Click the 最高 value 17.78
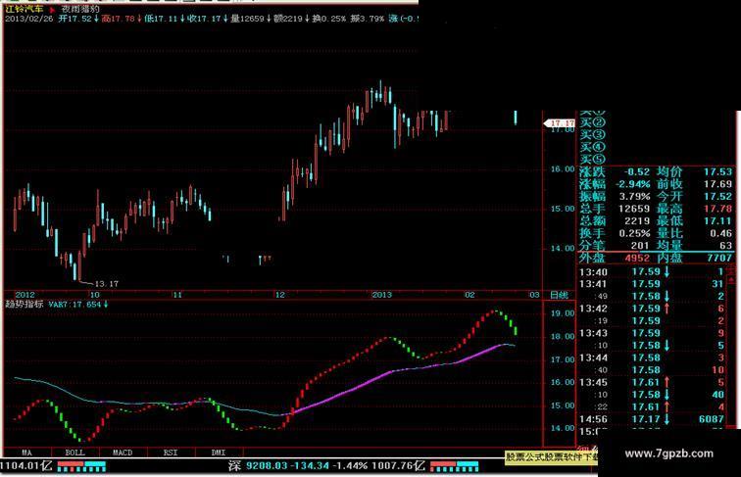The height and width of the screenshot is (477, 741). (717, 209)
